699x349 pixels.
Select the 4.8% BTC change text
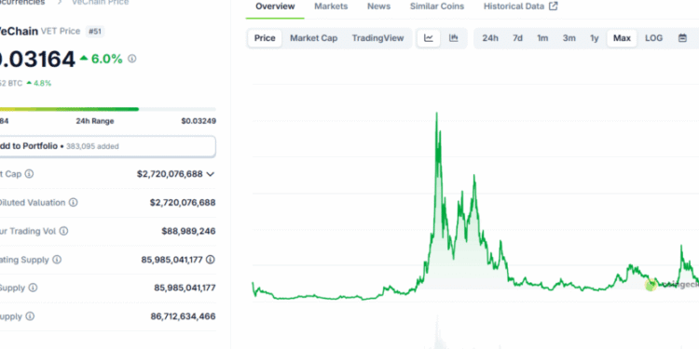[42, 83]
